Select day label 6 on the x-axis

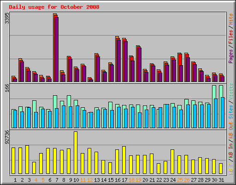point(50,180)
